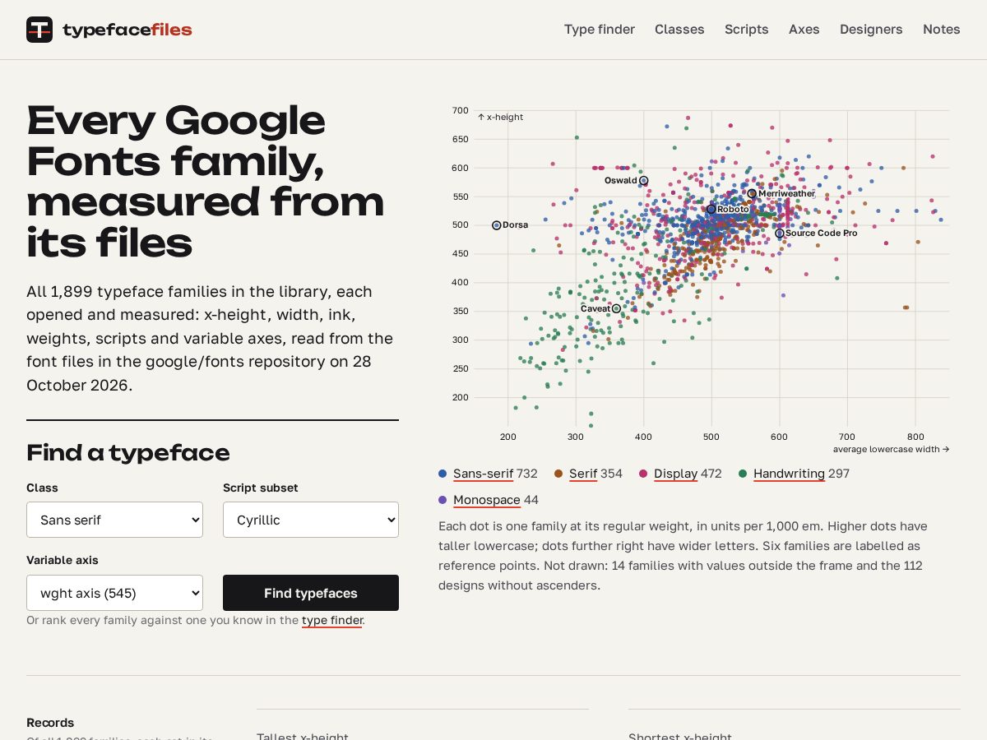987x740 pixels.
Task: Select the Source Code Pro chart point
Action: [x=780, y=234]
